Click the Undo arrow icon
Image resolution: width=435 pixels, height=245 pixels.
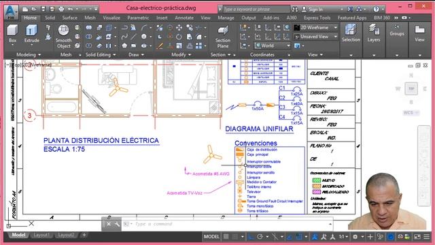tap(70, 9)
